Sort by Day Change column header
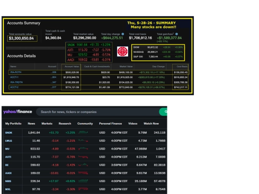 pos(158,67)
